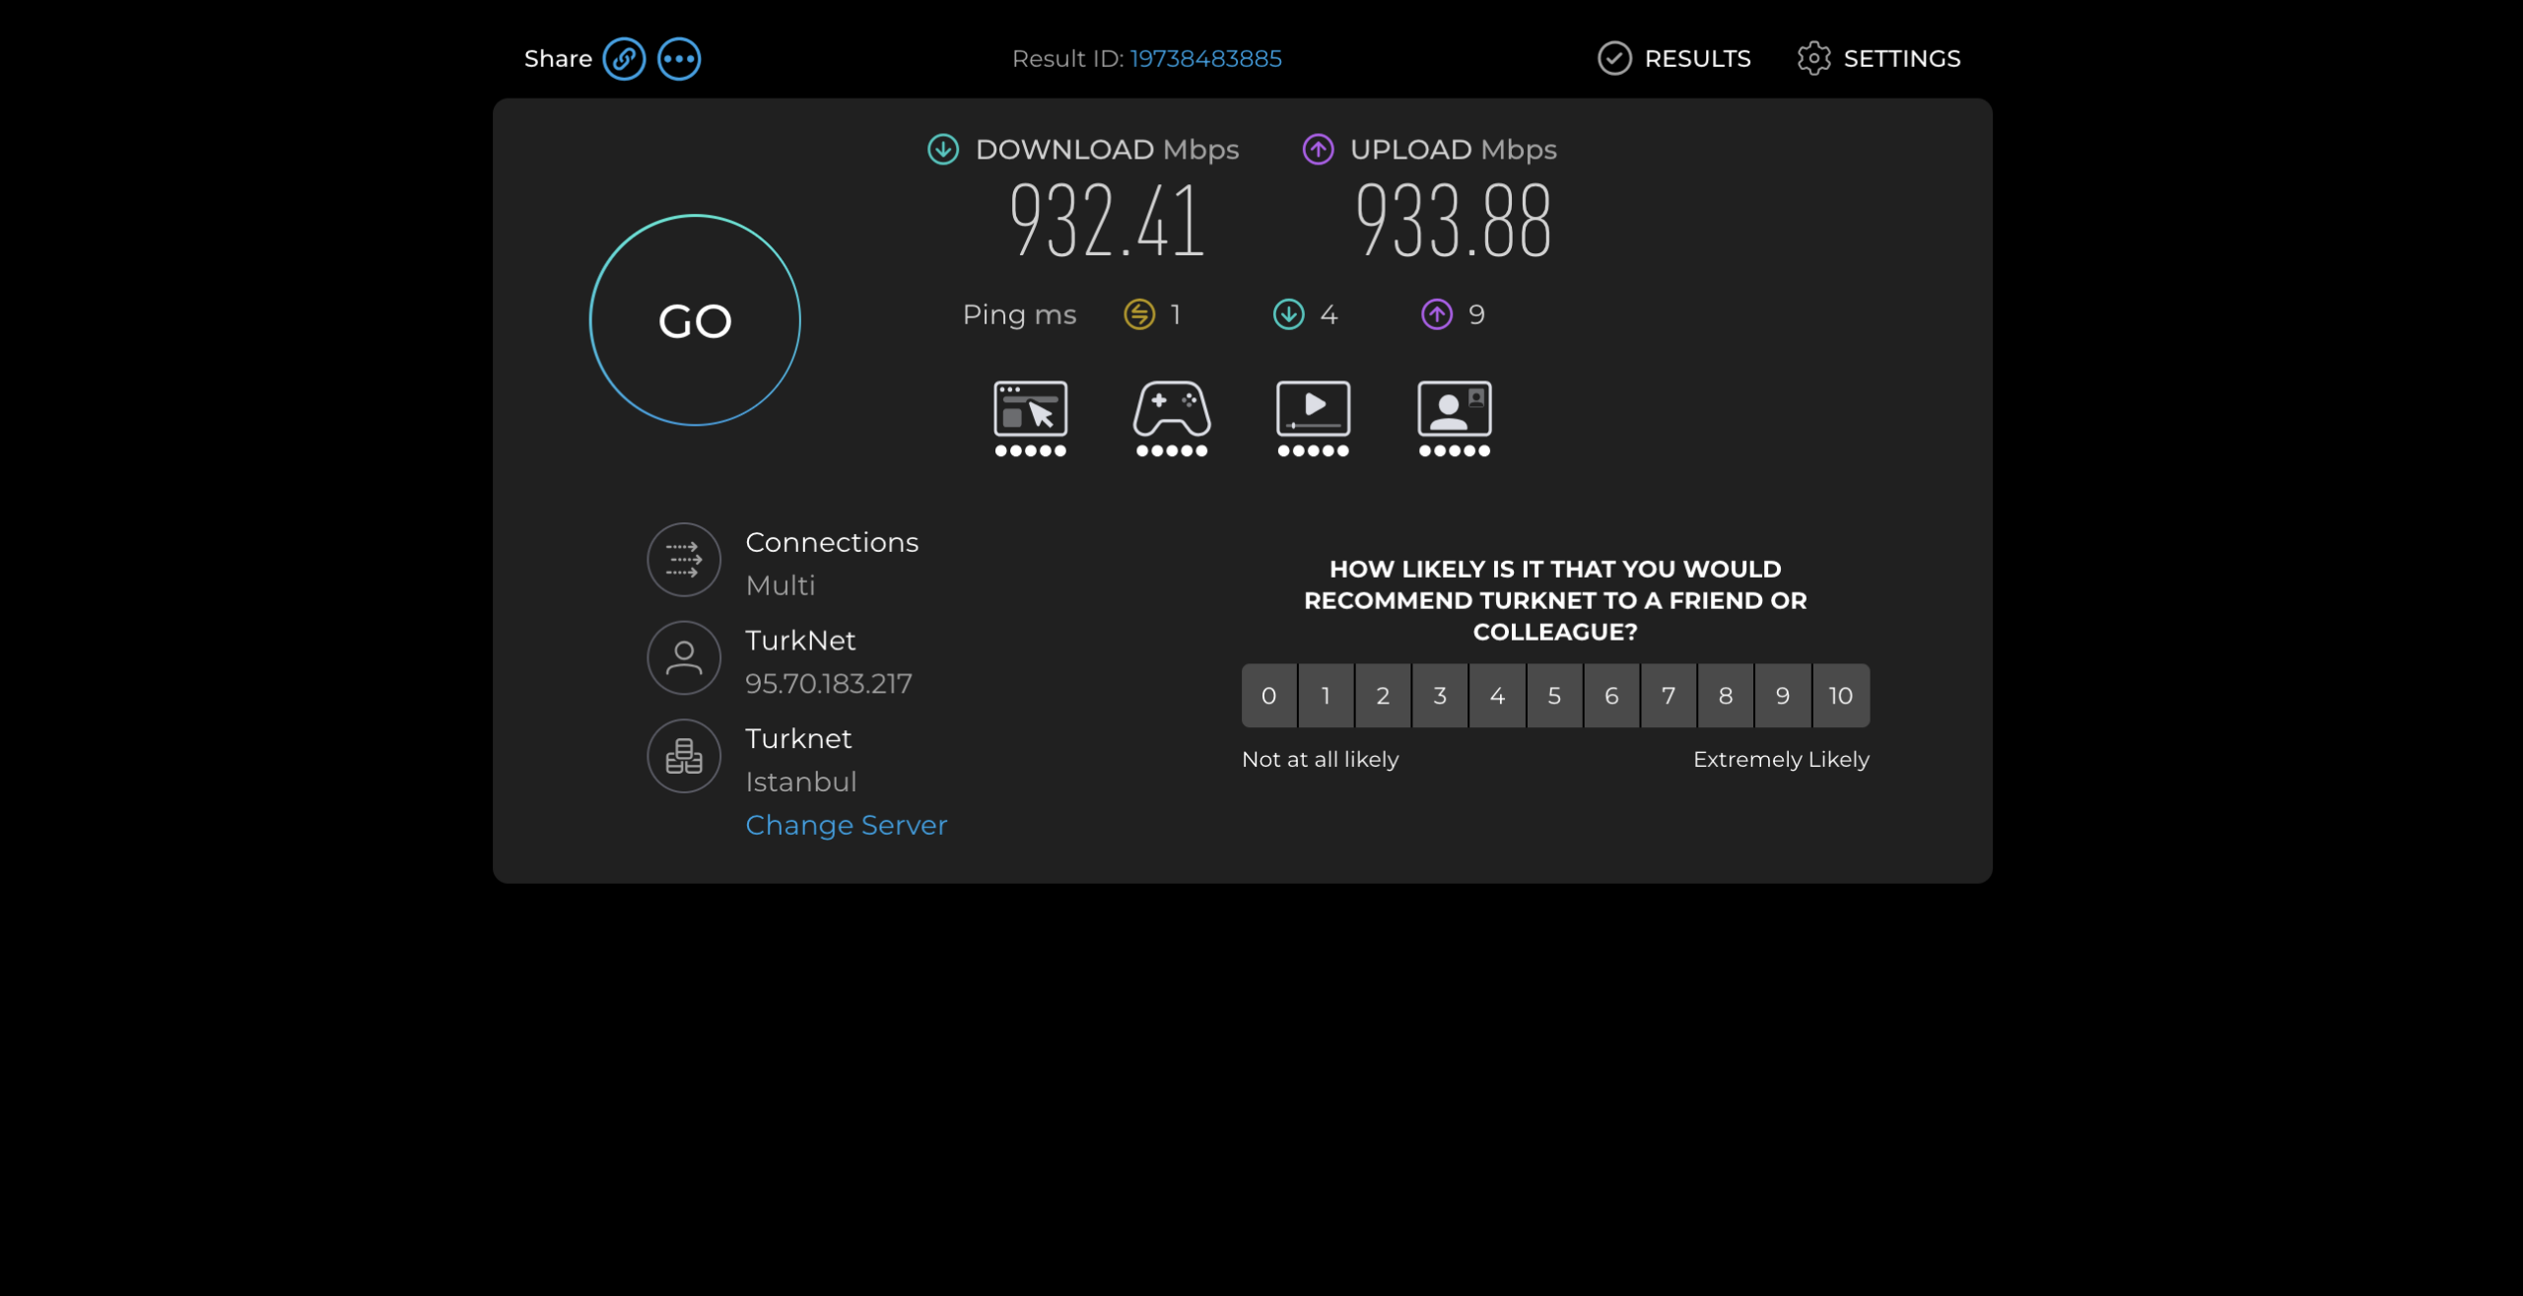The height and width of the screenshot is (1296, 2523).
Task: Open more share options ellipsis icon
Action: click(679, 59)
